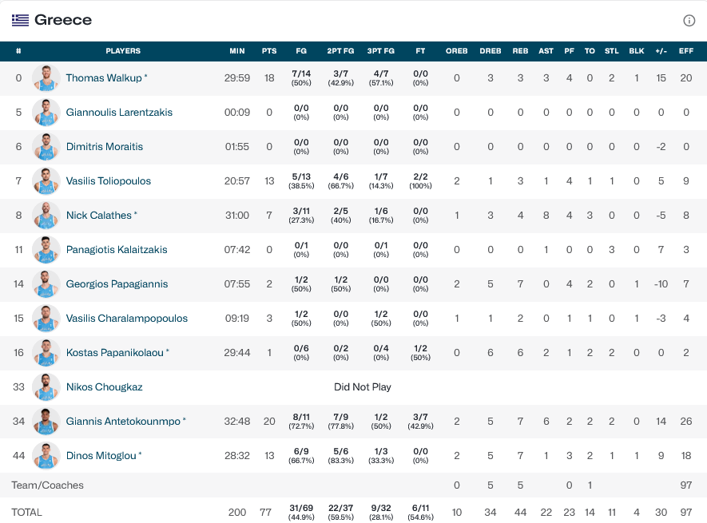
Task: Open Thomas Walkup's player photo
Action: point(46,78)
